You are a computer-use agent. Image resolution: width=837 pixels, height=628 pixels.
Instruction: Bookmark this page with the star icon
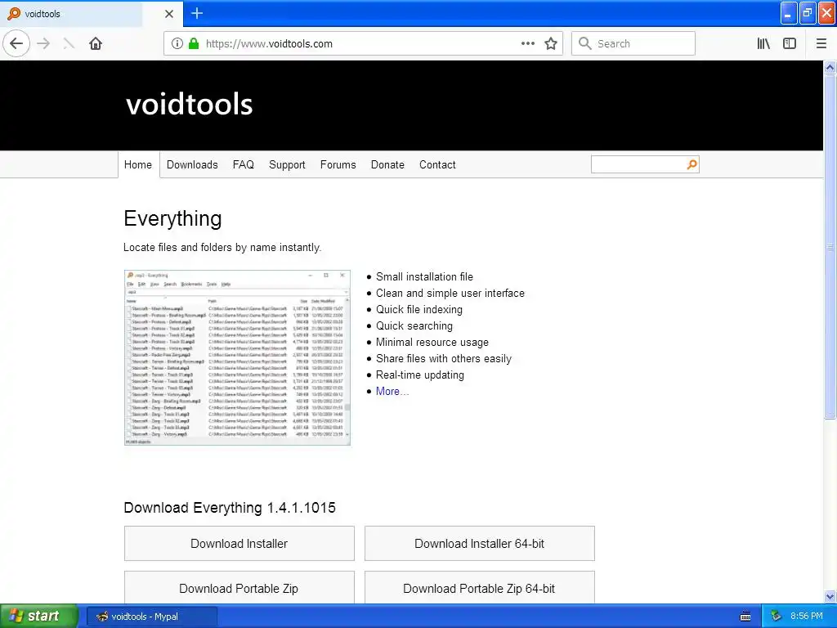551,44
